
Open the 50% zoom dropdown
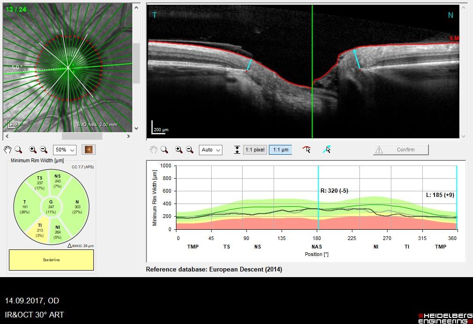point(65,150)
